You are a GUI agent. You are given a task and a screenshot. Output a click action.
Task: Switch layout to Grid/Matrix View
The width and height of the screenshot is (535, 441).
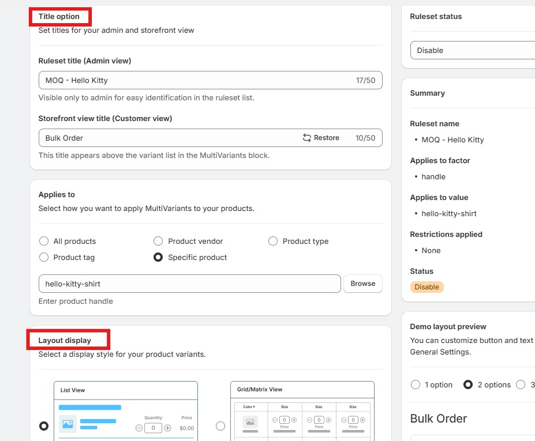click(220, 425)
